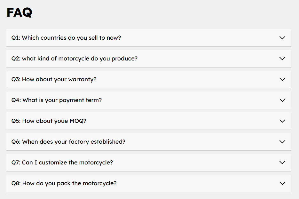
Task: Click the FAQ heading
Action: click(19, 12)
